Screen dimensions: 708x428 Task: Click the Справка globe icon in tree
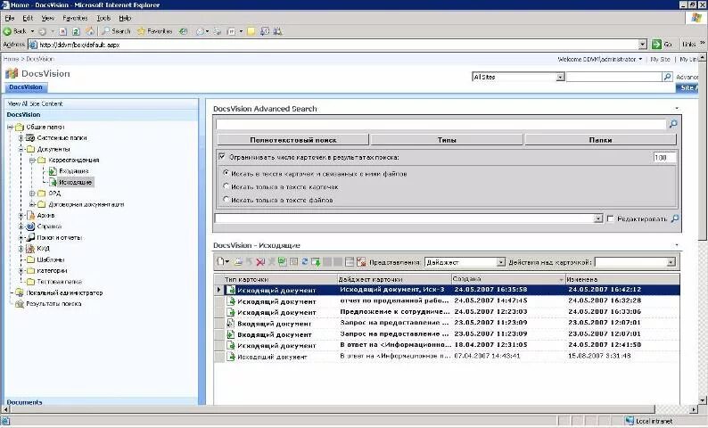click(x=30, y=226)
